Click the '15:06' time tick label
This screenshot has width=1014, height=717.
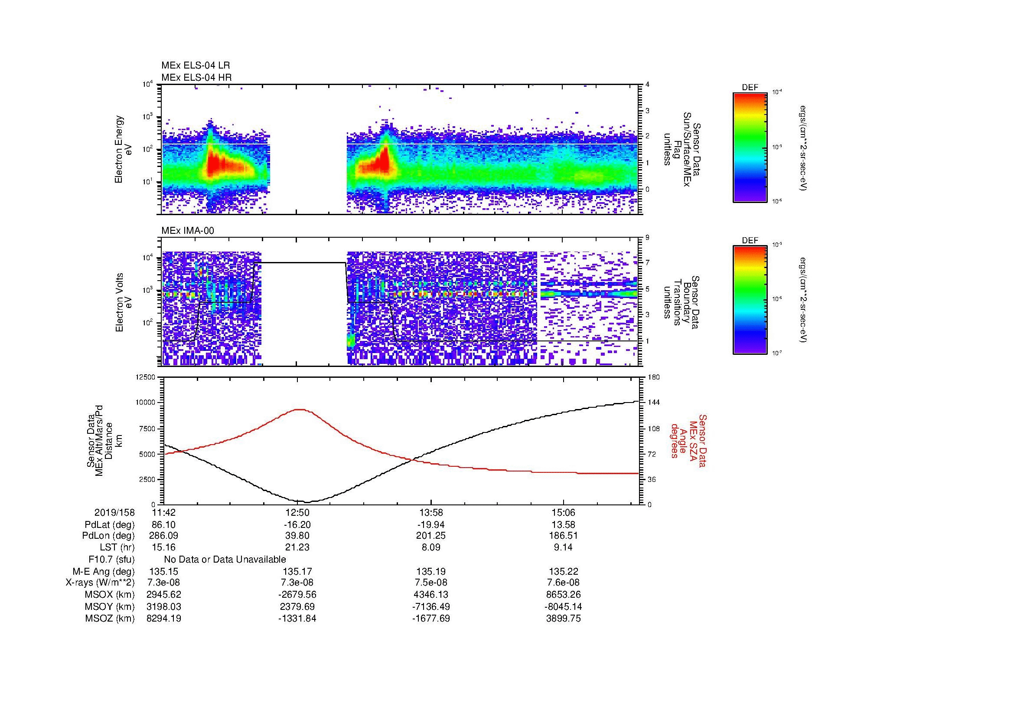pos(564,513)
